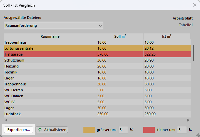Select the Ludothek row

(50, 114)
